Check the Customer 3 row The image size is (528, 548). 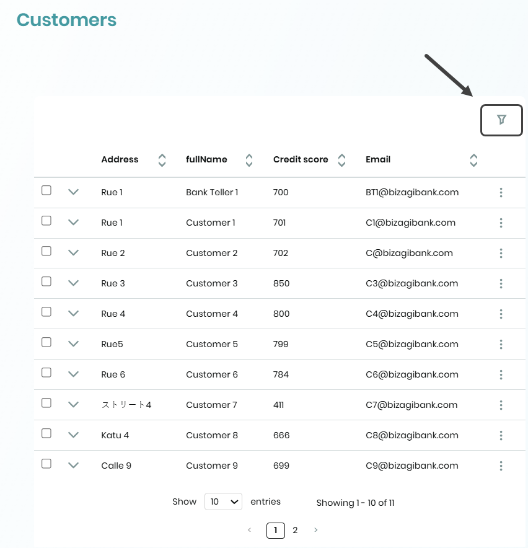(46, 281)
